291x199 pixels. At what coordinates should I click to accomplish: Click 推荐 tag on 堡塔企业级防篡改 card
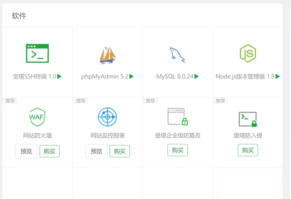[x=150, y=101]
